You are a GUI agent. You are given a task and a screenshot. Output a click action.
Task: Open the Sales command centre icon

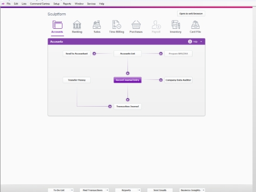(x=97, y=25)
